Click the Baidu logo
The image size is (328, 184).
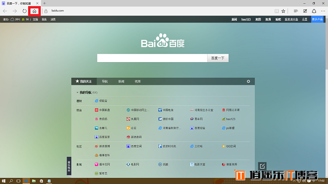click(163, 41)
